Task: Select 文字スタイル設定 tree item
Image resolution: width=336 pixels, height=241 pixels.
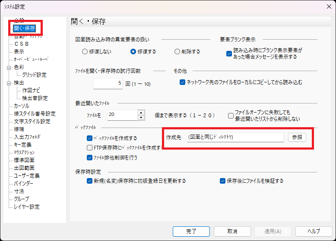Action: [32, 122]
